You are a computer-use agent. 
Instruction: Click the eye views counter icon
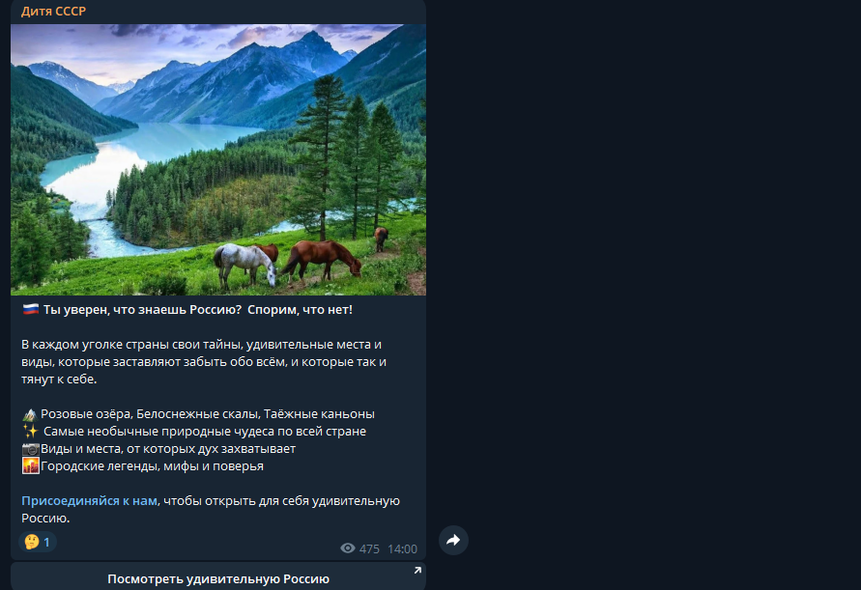pos(348,548)
